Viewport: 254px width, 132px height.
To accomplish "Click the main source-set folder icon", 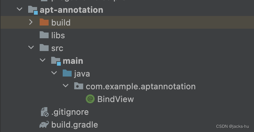I will pos(56,61).
